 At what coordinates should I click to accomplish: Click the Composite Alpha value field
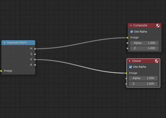point(145,43)
